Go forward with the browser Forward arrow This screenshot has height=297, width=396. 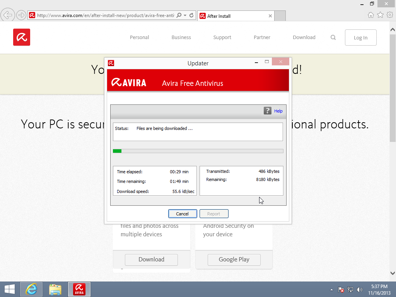pos(21,15)
